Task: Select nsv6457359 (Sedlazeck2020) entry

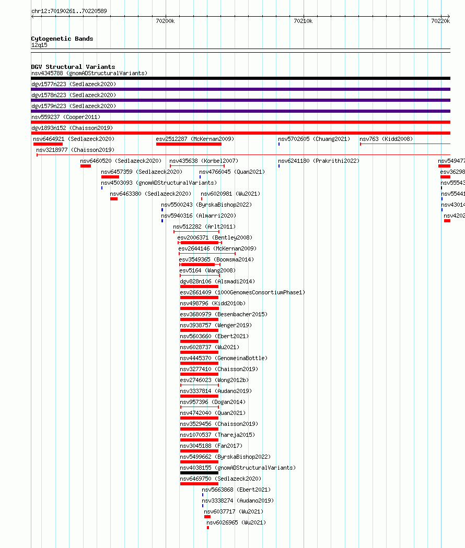Action: (142, 172)
